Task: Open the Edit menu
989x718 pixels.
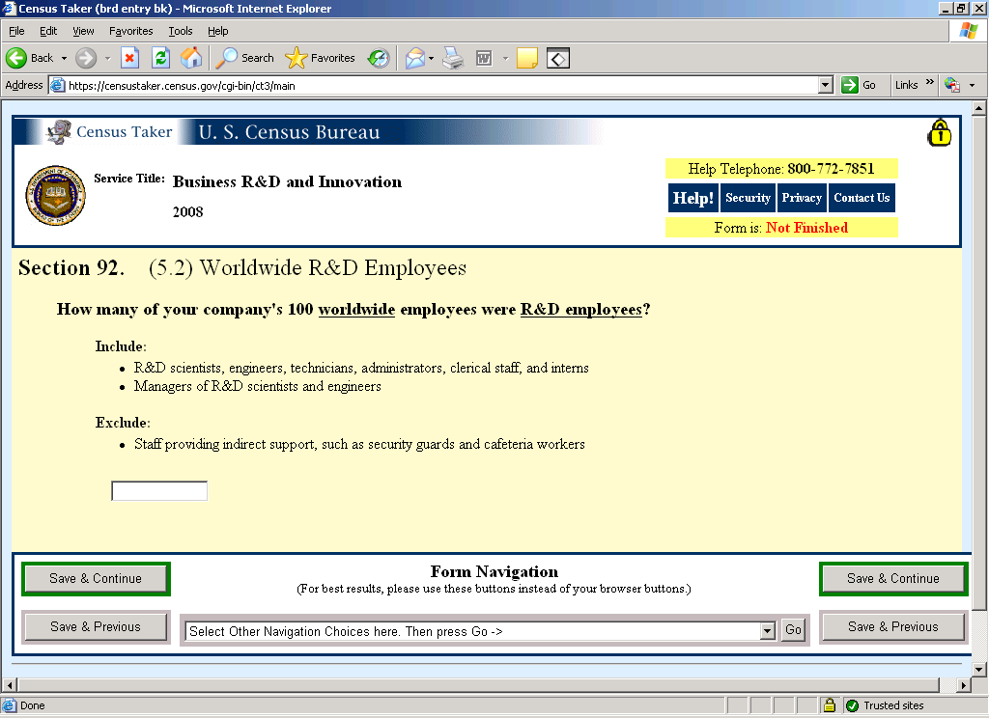Action: pyautogui.click(x=48, y=31)
